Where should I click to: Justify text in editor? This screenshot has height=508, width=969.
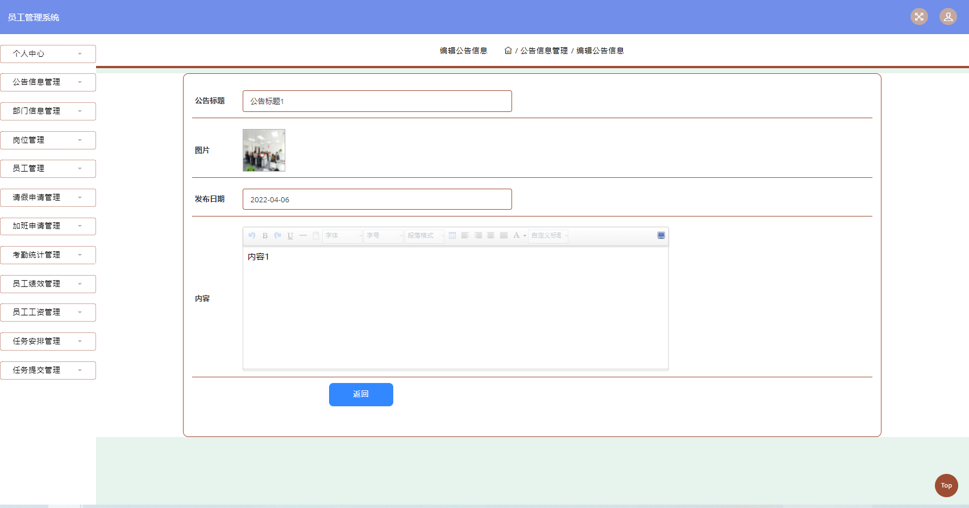[x=504, y=235]
